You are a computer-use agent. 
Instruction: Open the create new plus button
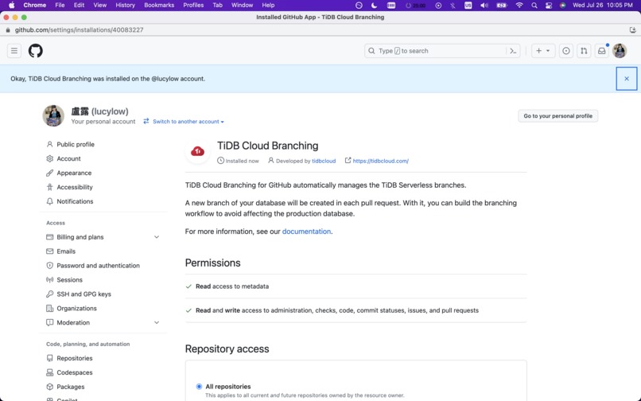(x=543, y=51)
